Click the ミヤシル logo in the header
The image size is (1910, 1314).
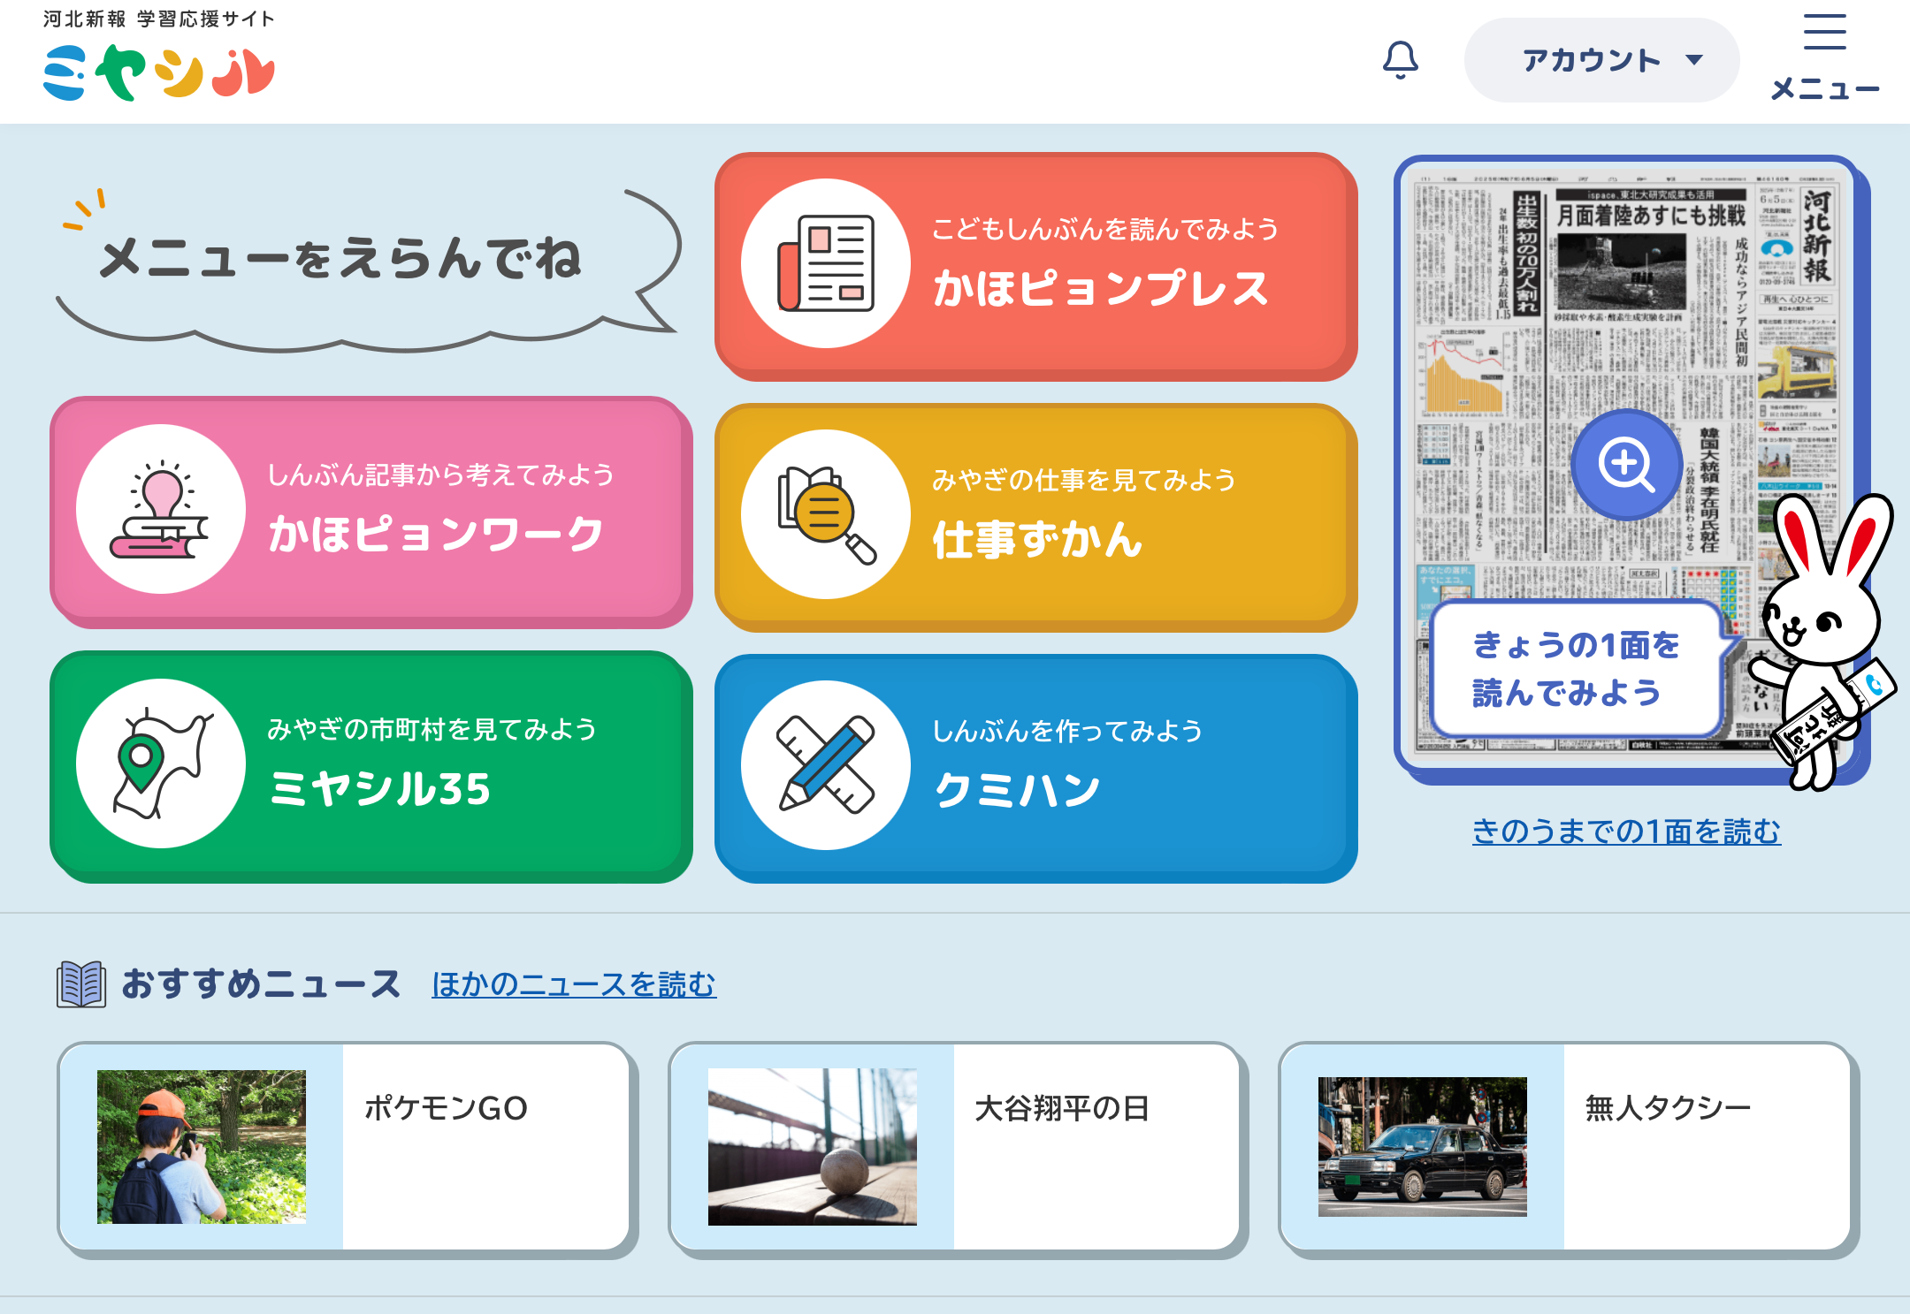[x=159, y=72]
